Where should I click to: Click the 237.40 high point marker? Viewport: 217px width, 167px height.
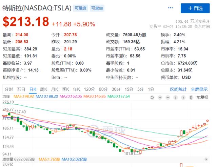click(20, 112)
